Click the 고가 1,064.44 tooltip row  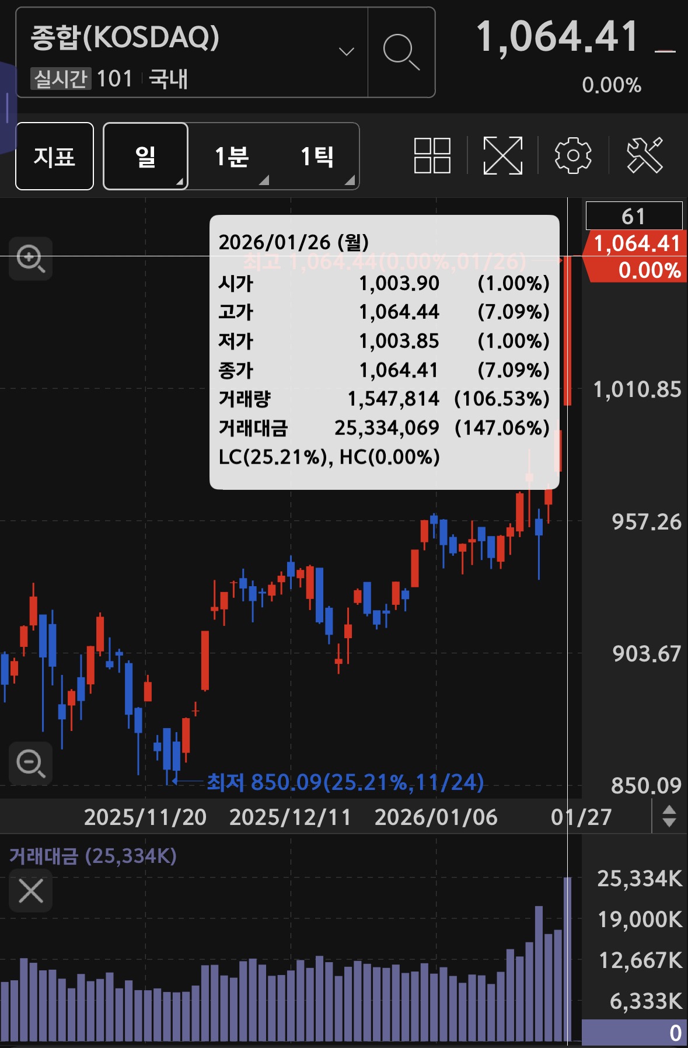pos(384,312)
